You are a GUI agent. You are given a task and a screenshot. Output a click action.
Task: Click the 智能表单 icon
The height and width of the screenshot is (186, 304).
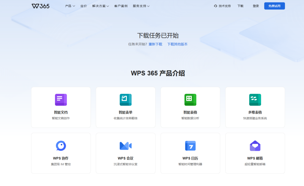coord(125,100)
